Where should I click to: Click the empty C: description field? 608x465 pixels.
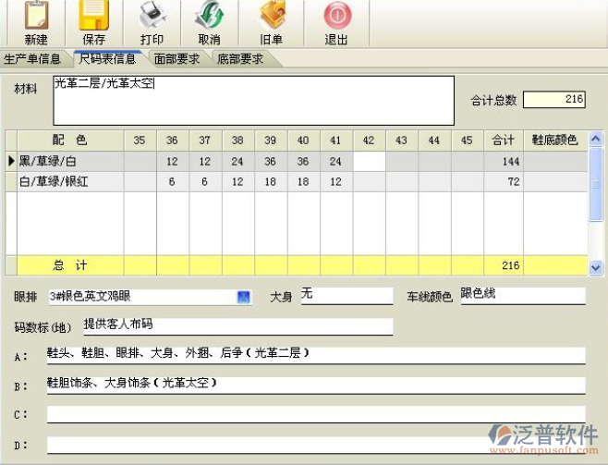click(315, 414)
